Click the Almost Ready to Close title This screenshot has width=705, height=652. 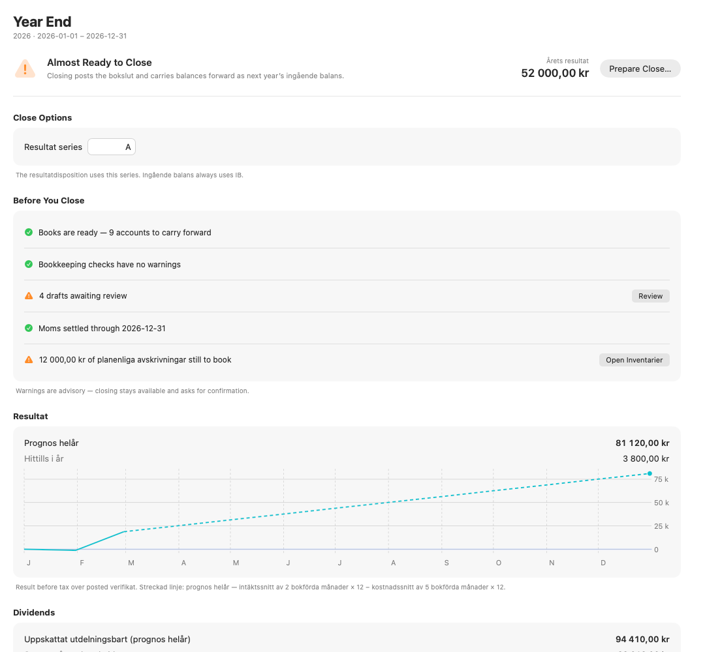pyautogui.click(x=99, y=63)
